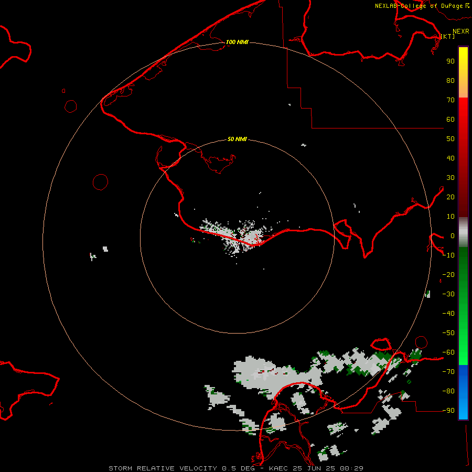Viewport: 472px width, 472px height.
Task: Click the -90 value on velocity scale
Action: pos(448,411)
